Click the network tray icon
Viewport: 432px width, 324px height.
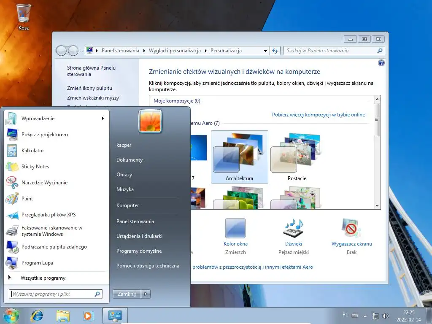[375, 316]
